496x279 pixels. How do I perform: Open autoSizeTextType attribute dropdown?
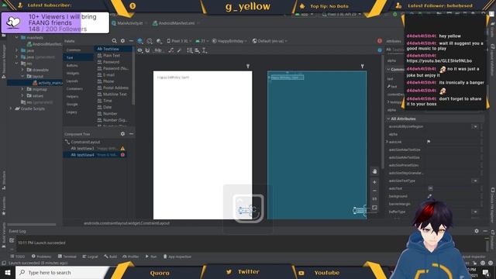[x=475, y=181]
